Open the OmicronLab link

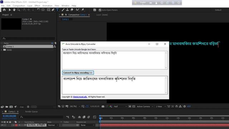tap(80, 97)
